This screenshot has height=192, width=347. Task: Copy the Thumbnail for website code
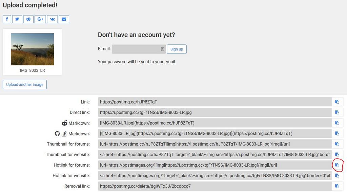pos(337,154)
